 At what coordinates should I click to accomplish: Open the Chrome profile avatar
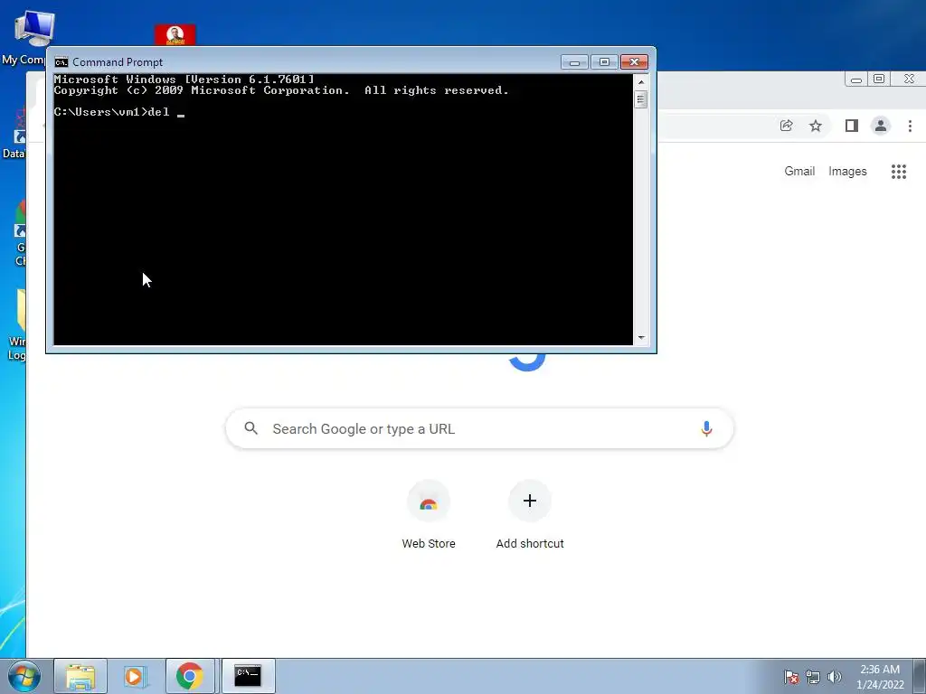[x=881, y=126]
